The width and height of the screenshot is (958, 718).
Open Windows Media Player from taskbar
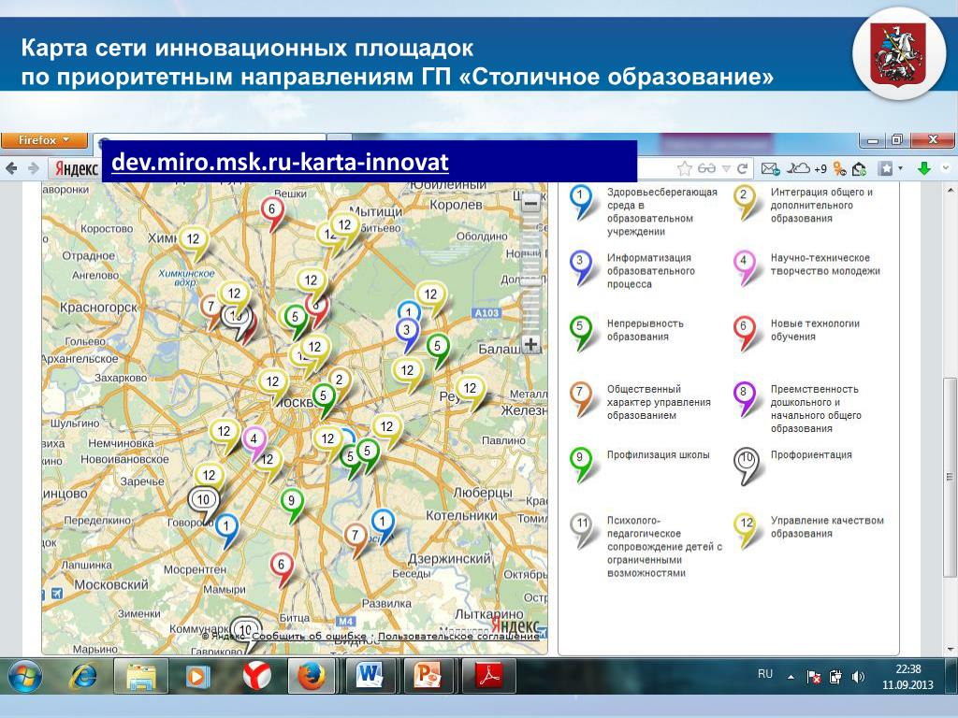click(x=198, y=677)
